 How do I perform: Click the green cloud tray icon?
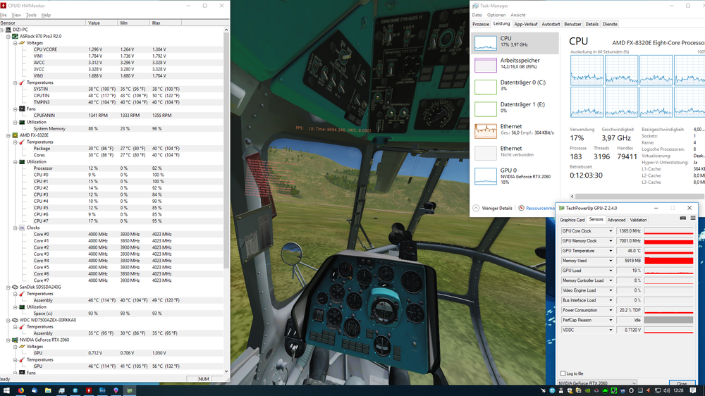(x=605, y=390)
